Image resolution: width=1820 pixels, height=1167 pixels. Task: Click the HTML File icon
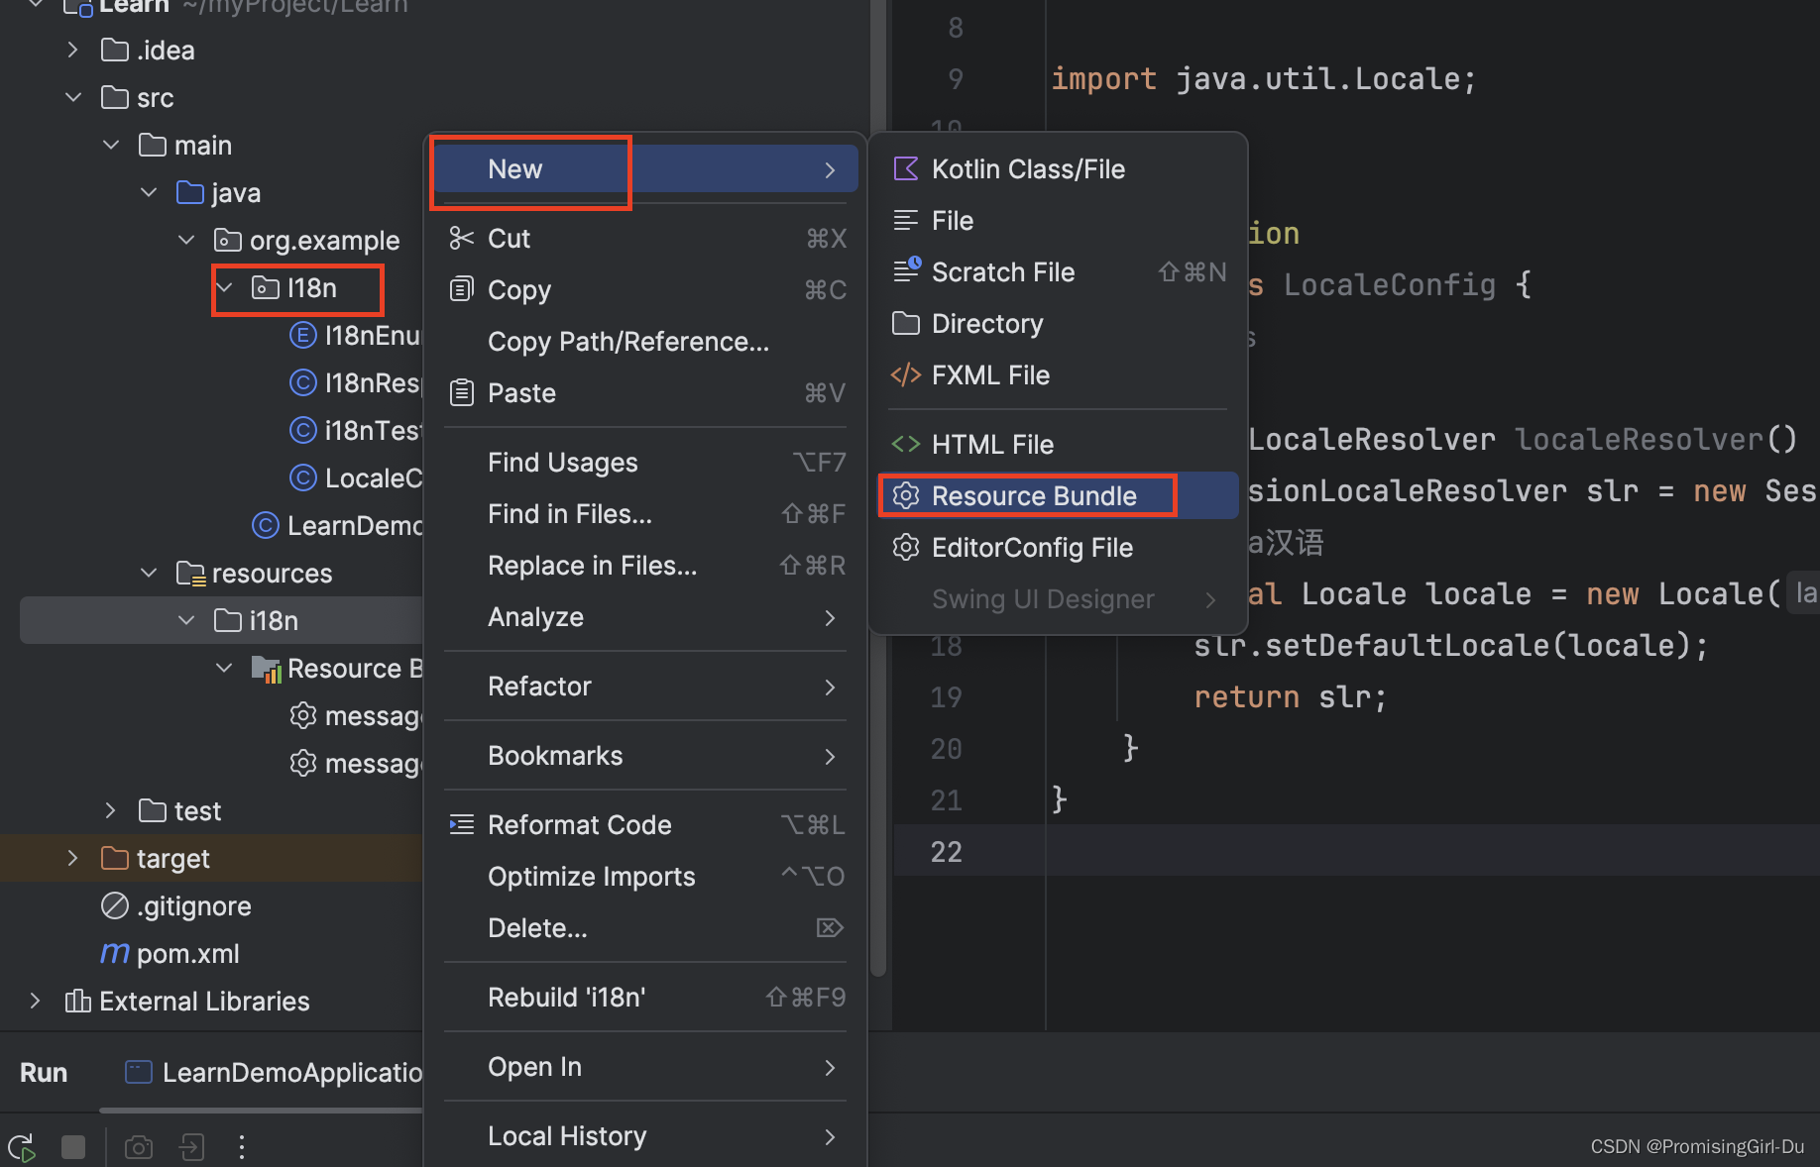pyautogui.click(x=906, y=445)
